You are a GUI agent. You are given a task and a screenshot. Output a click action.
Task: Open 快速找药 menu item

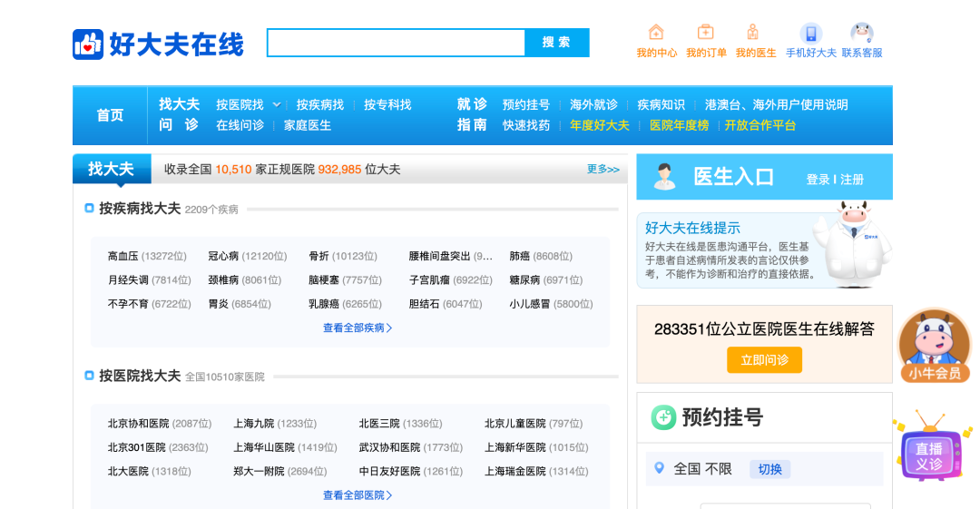coord(526,125)
